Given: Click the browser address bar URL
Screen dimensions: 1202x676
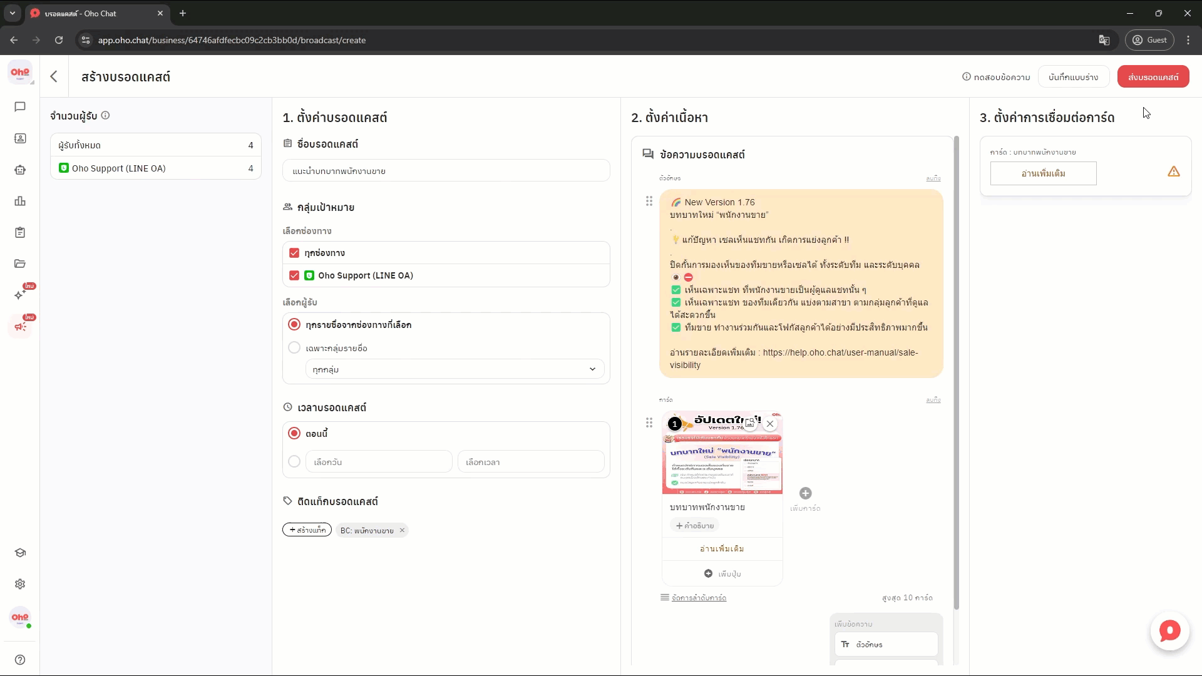Looking at the screenshot, I should coord(232,40).
